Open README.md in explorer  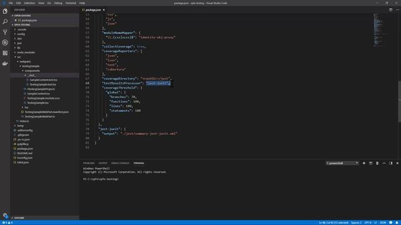click(x=24, y=153)
